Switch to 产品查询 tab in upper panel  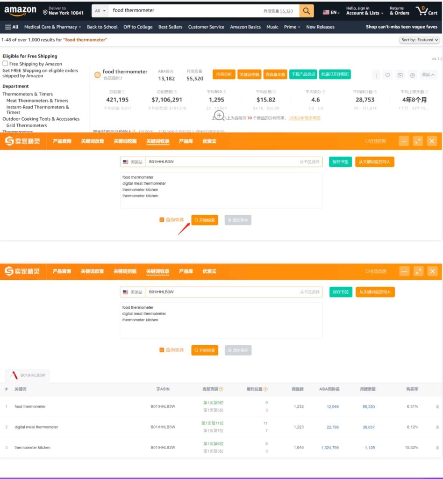(62, 141)
